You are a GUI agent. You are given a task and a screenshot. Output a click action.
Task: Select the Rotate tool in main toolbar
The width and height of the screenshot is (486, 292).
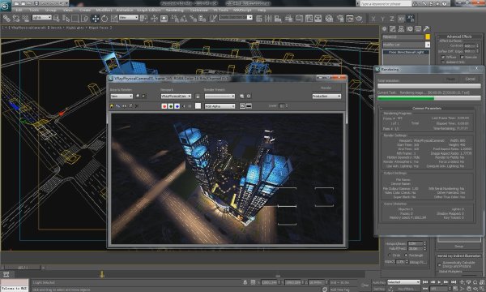click(x=104, y=19)
